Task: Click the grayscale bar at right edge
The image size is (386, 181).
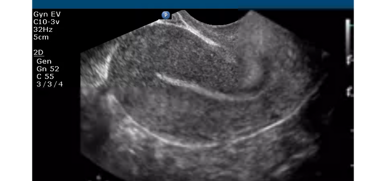Action: [347, 37]
